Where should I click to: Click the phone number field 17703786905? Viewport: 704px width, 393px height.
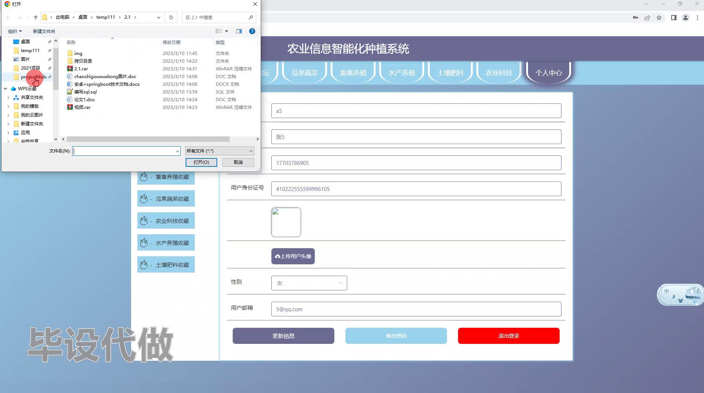coord(416,163)
